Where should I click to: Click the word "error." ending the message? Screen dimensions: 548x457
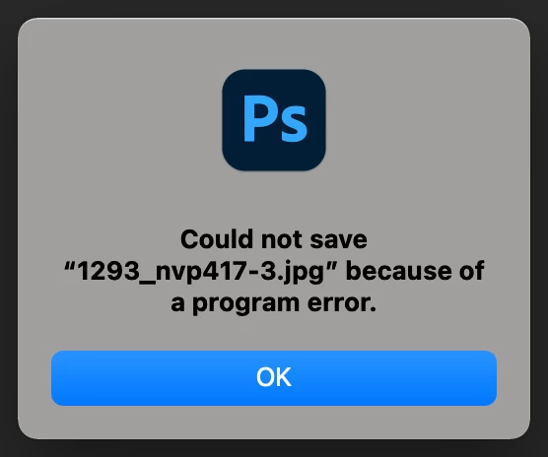click(342, 303)
